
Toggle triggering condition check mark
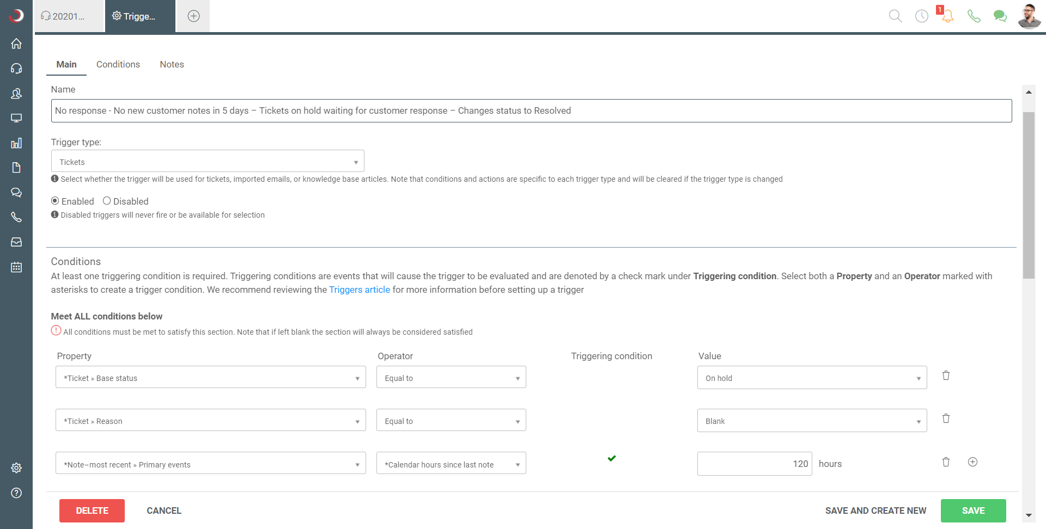click(611, 458)
